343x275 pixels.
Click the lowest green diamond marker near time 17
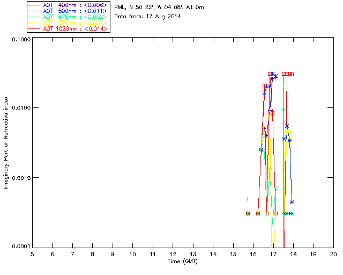point(272,223)
